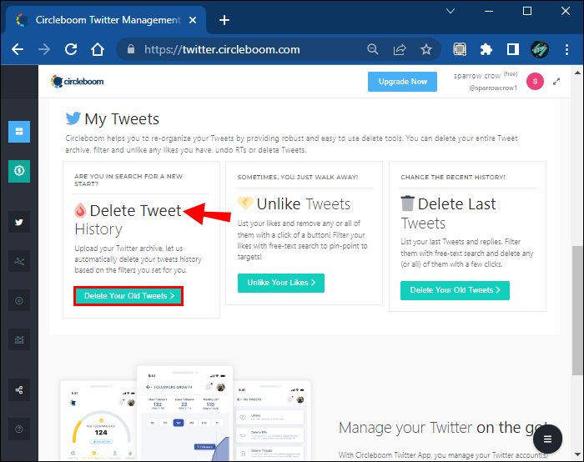This screenshot has height=462, width=584.
Task: Click 'SOMETIMES, YOU JUST WALK AWAY!' label
Action: coord(298,177)
